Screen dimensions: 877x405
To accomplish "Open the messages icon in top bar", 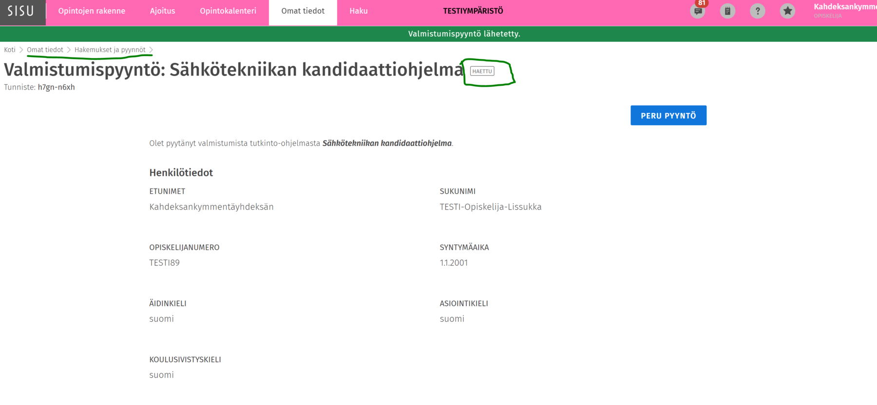I will click(697, 11).
